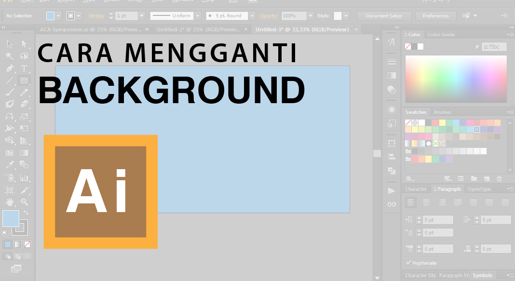Viewport: 515px width, 281px height.
Task: Switch to Color Guide tab
Action: pos(441,35)
